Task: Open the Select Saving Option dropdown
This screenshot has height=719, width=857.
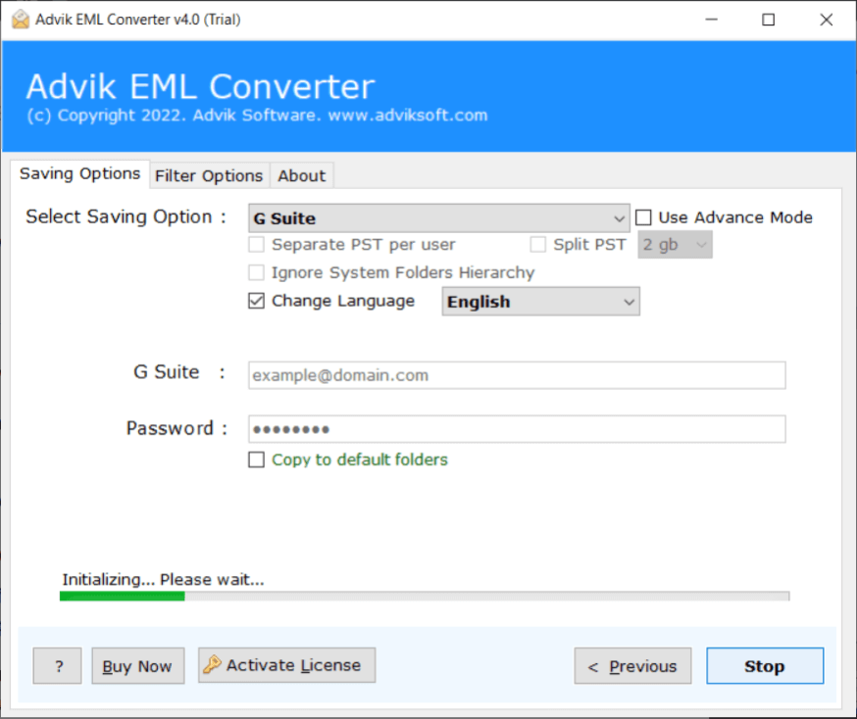Action: (x=438, y=218)
